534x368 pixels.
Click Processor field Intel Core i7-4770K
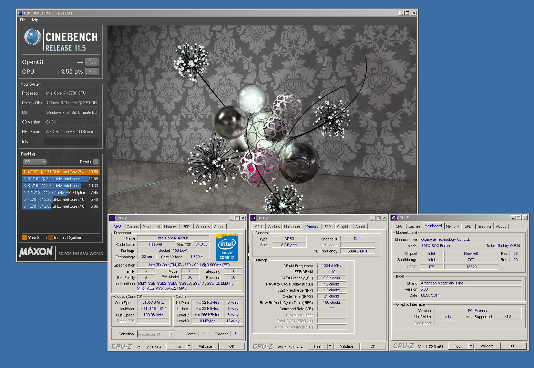pos(72,93)
